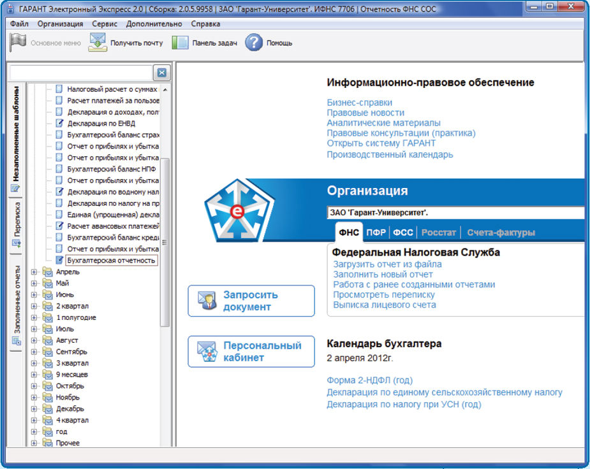The height and width of the screenshot is (469, 590).
Task: Open Производственный календарь link
Action: click(390, 154)
